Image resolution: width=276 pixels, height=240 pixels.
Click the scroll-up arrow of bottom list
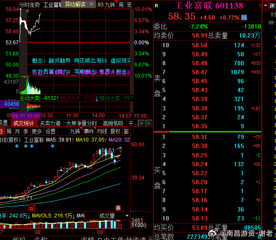click(x=150, y=238)
